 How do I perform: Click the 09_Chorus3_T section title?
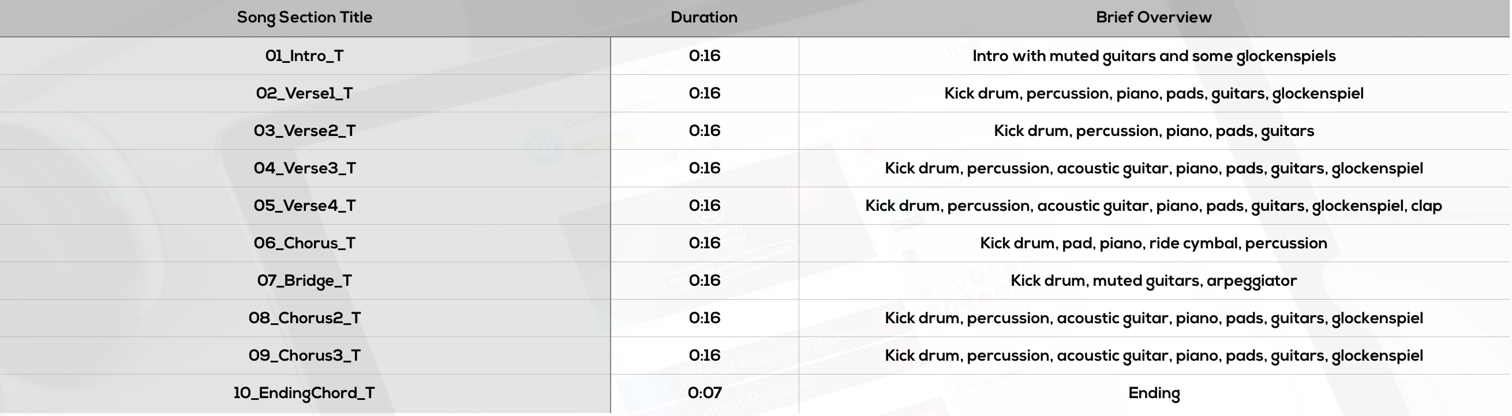pyautogui.click(x=304, y=356)
